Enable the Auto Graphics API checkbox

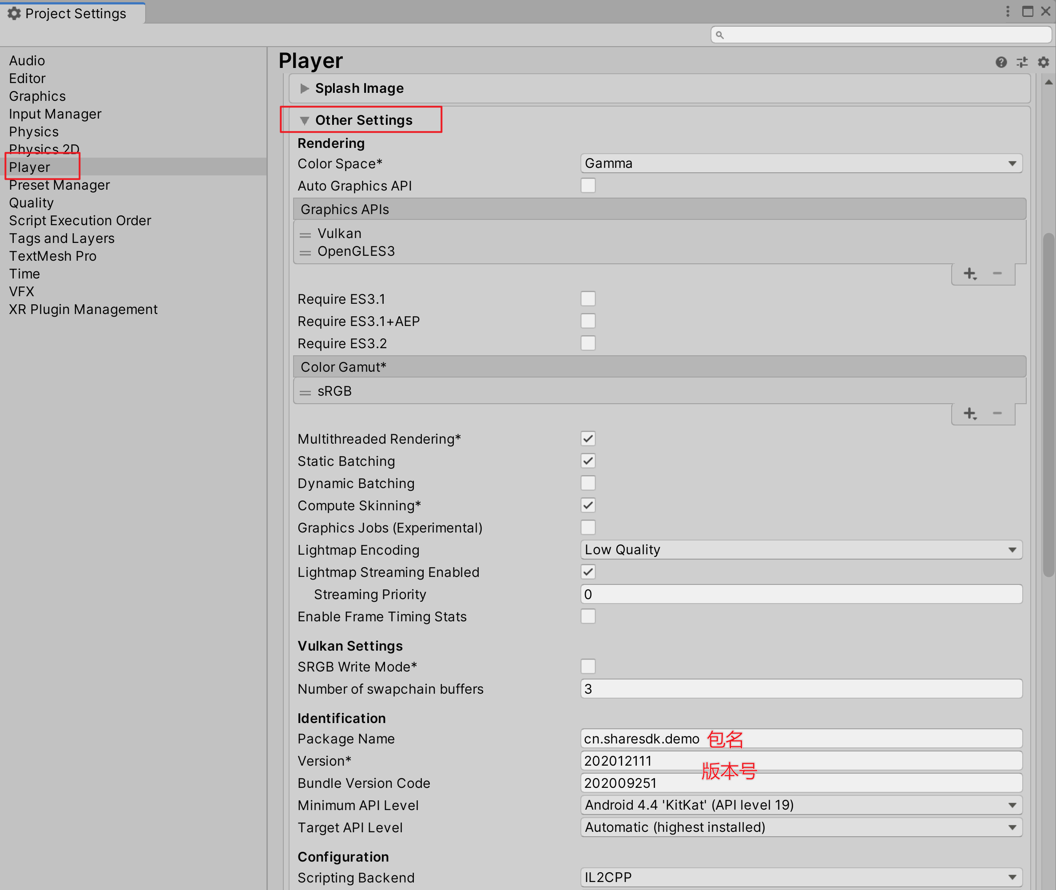tap(588, 186)
